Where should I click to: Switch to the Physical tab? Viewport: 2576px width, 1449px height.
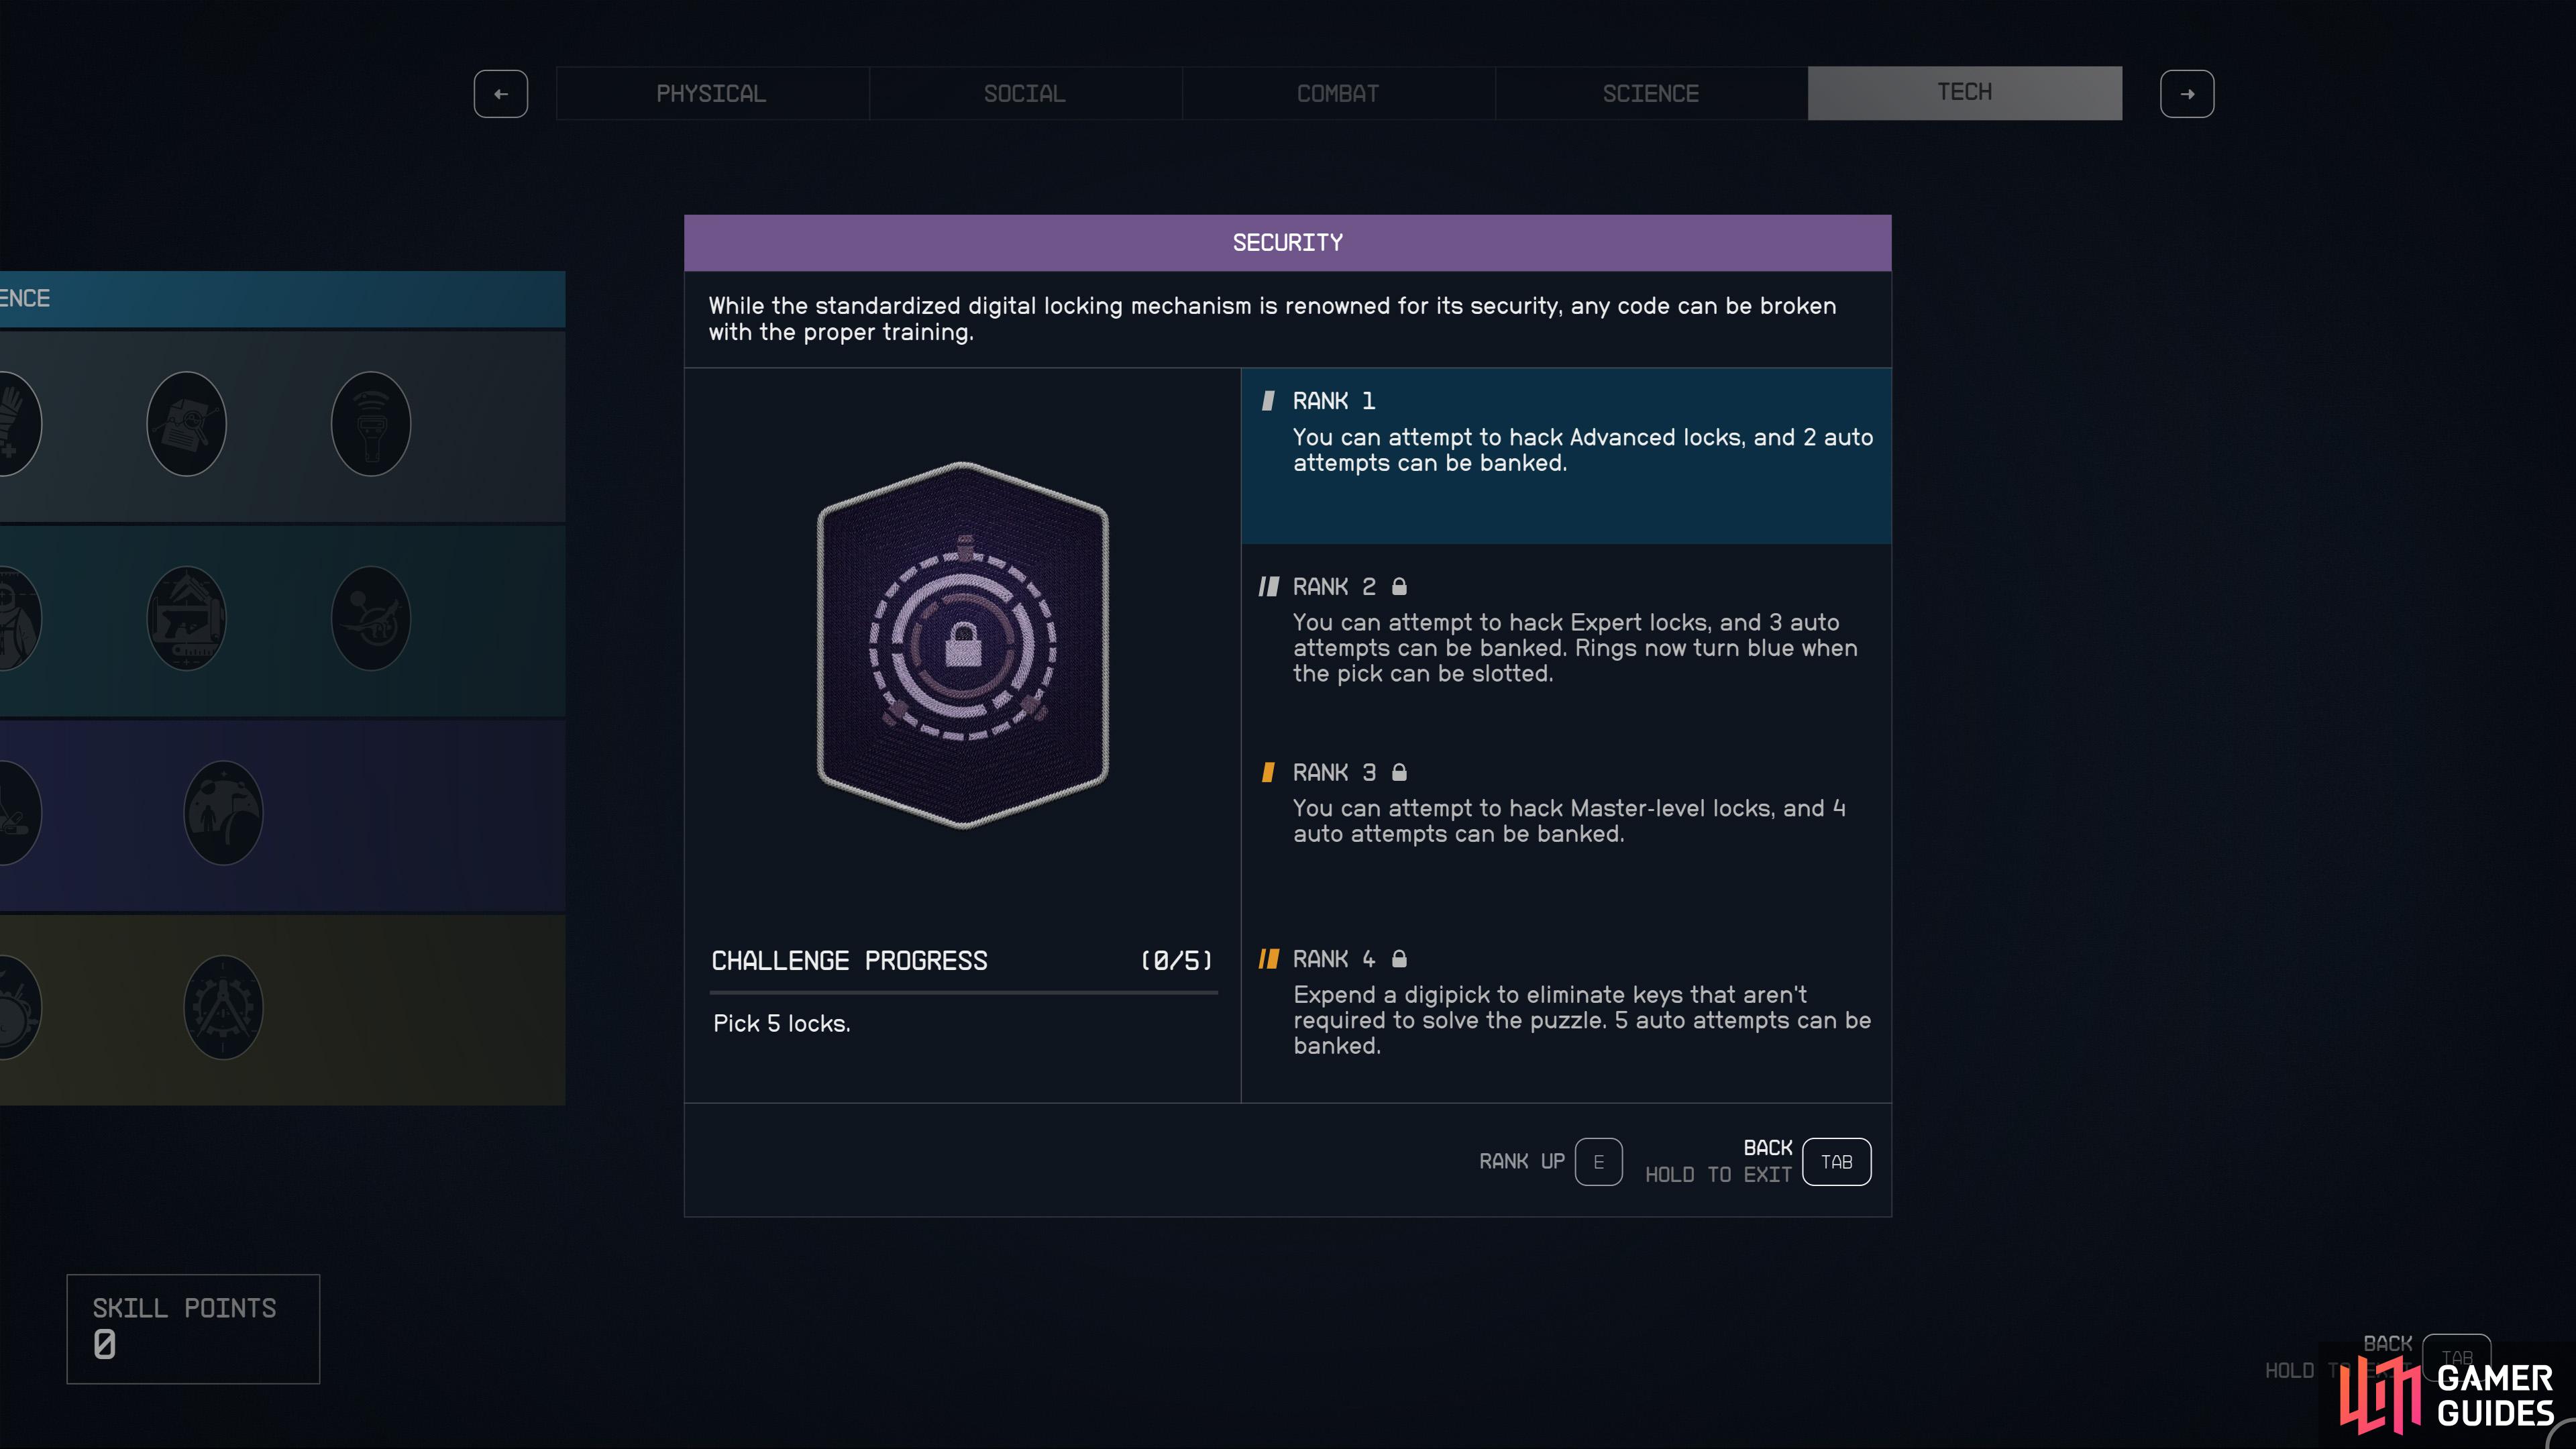pyautogui.click(x=712, y=93)
